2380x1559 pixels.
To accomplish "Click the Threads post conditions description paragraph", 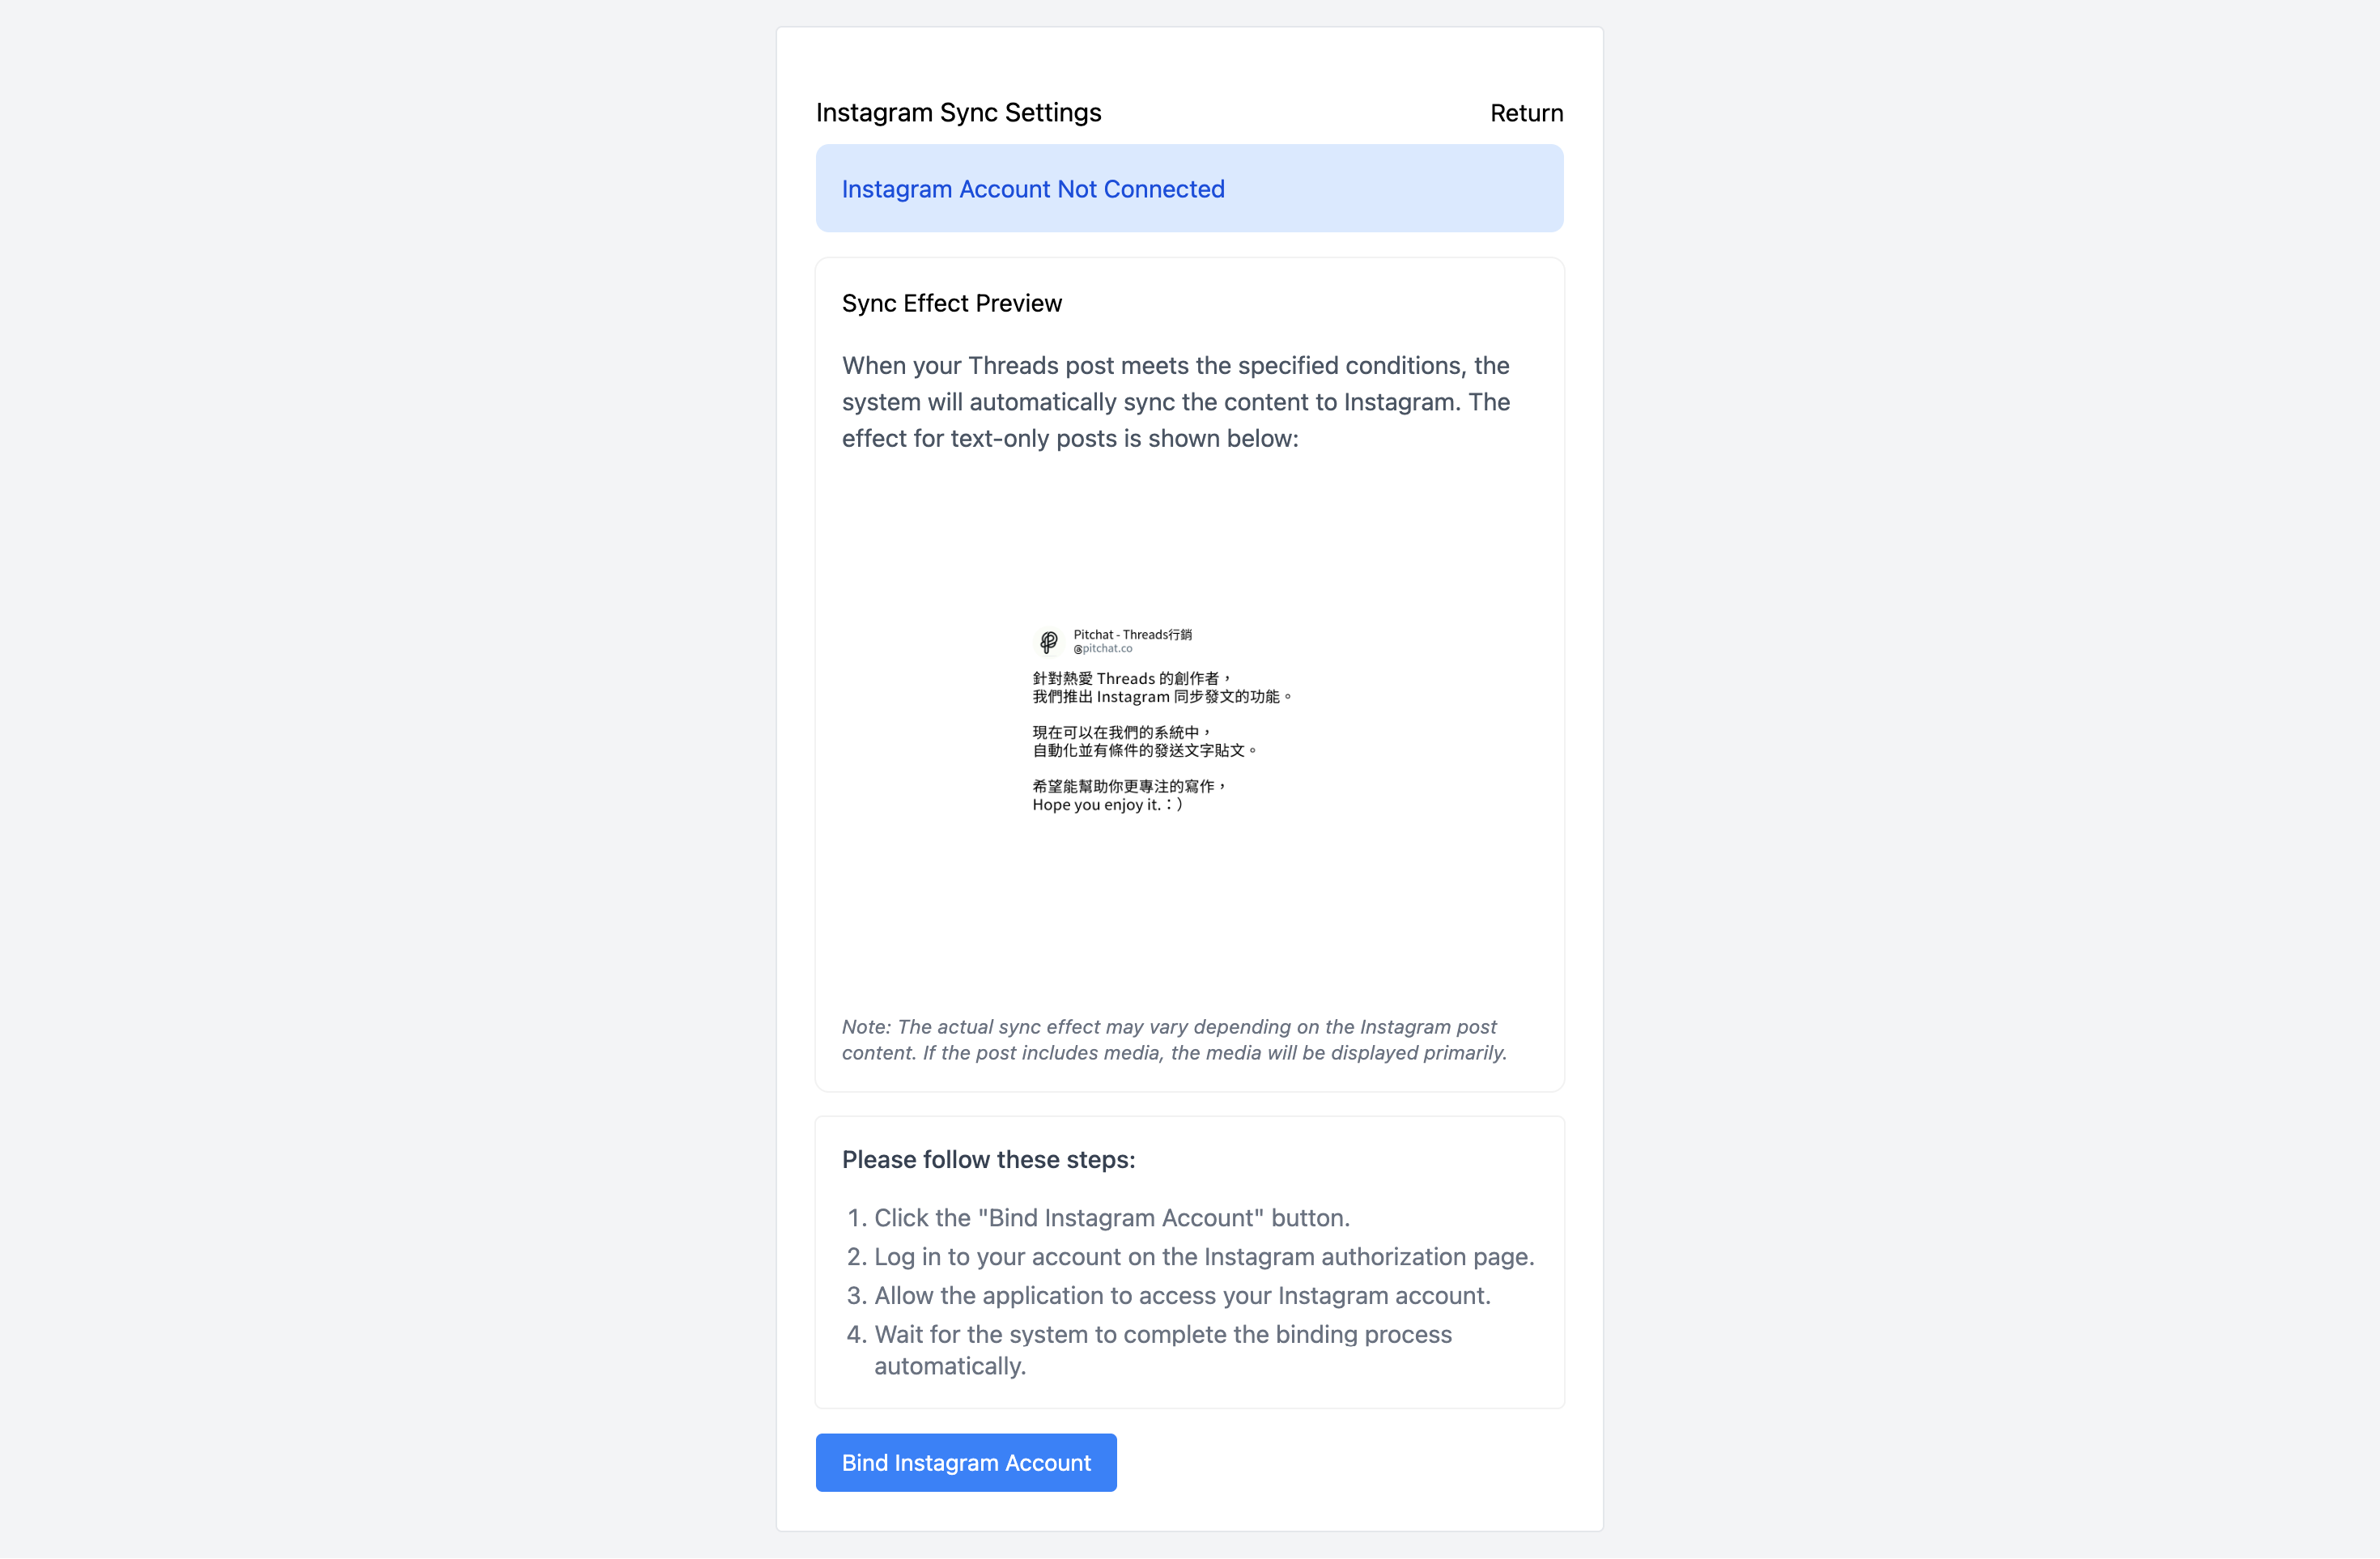I will coord(1176,402).
